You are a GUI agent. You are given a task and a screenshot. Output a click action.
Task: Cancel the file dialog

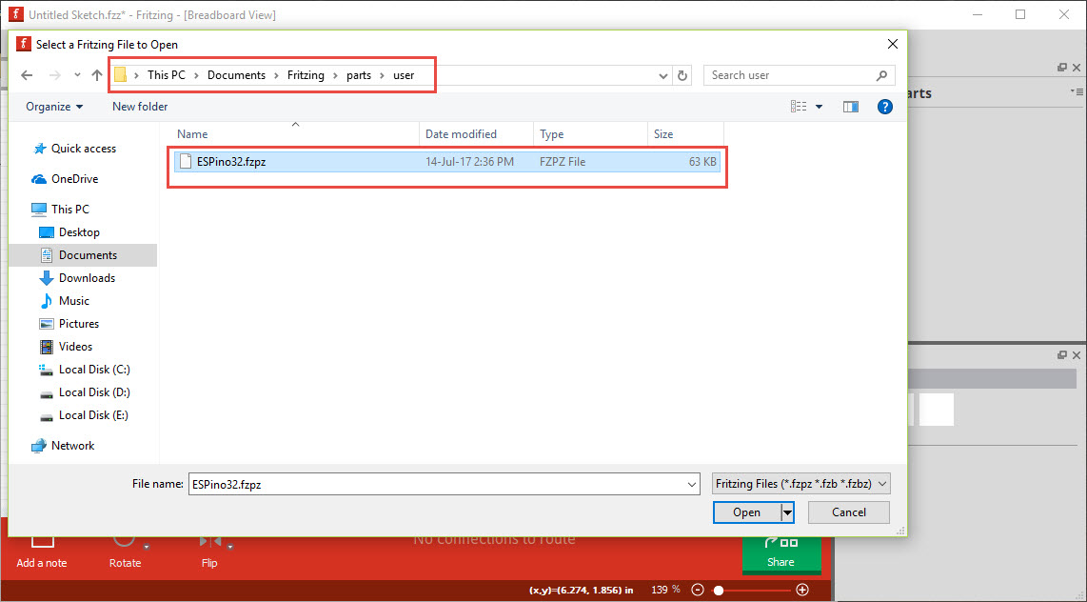pos(848,512)
